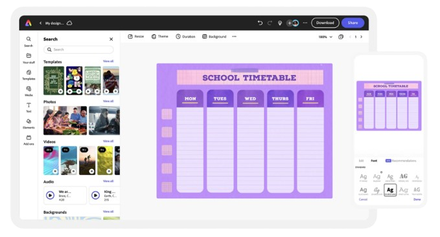Go to the next page arrow

[x=361, y=37]
